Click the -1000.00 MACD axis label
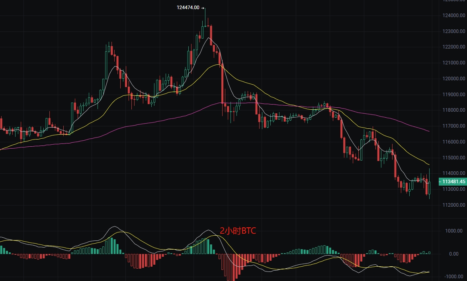The height and width of the screenshot is (281, 467). [x=454, y=277]
